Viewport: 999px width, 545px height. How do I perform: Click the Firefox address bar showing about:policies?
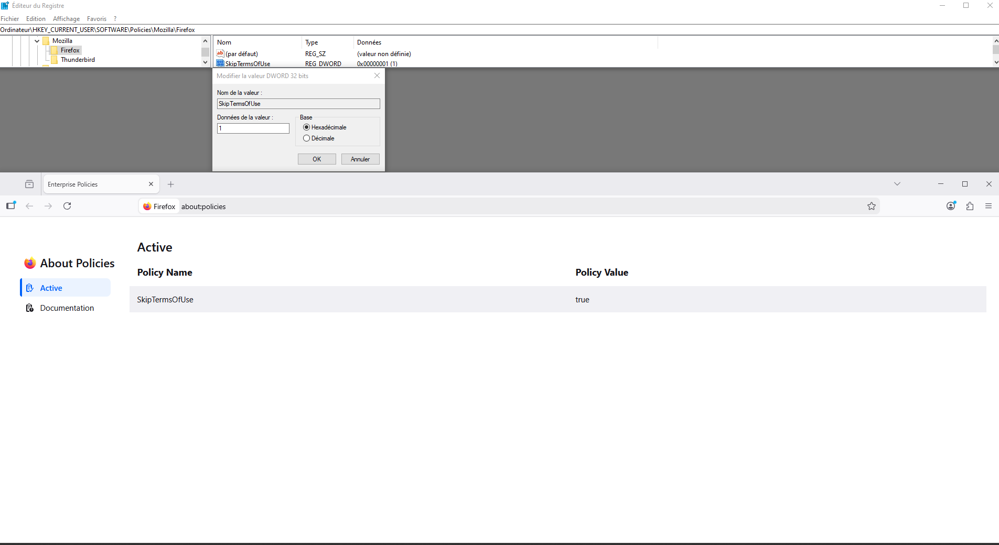tap(509, 206)
